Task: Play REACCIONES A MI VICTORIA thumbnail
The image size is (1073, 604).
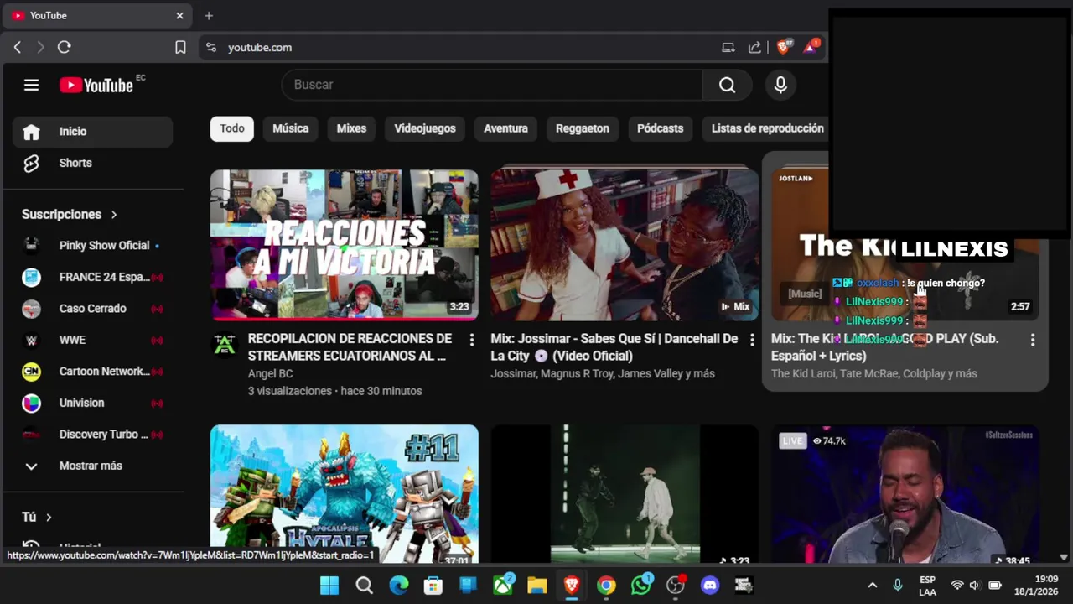Action: pos(345,245)
